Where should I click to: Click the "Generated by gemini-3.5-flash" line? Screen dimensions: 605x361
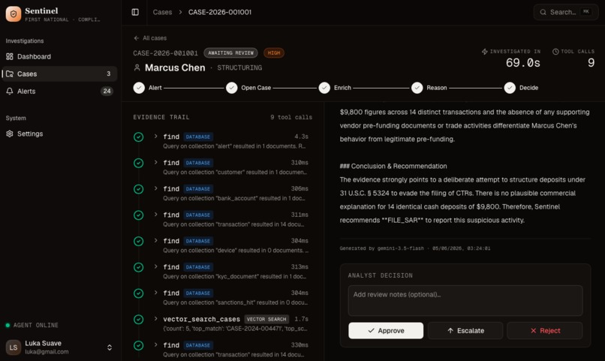click(415, 248)
